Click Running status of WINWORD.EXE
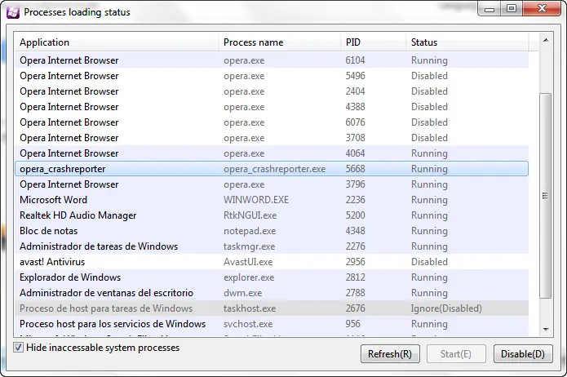Screen dimensions: 567x377 click(429, 200)
